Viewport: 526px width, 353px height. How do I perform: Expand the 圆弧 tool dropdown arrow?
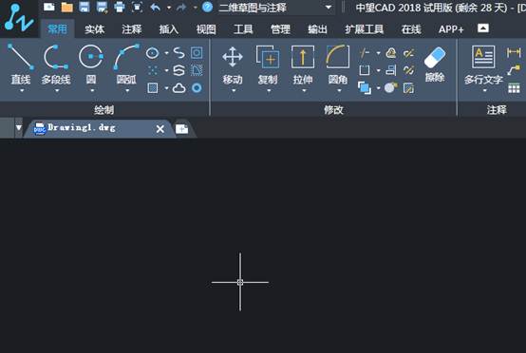tap(127, 91)
